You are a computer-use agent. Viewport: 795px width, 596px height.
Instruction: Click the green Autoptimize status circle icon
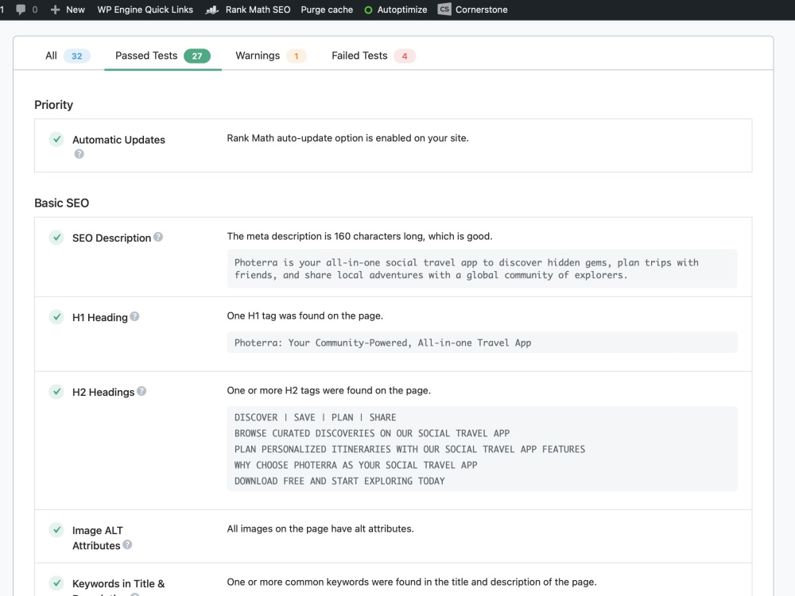click(369, 10)
